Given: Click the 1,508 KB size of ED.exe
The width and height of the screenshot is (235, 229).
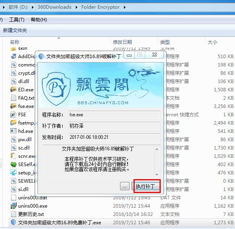Looking at the screenshot, I should coord(224,90).
